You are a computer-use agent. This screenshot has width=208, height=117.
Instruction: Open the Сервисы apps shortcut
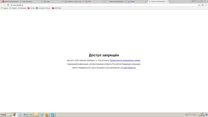[x=5, y=8]
